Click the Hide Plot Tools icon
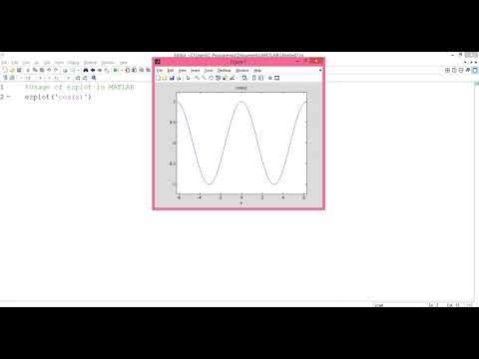479x359 pixels. (x=270, y=78)
